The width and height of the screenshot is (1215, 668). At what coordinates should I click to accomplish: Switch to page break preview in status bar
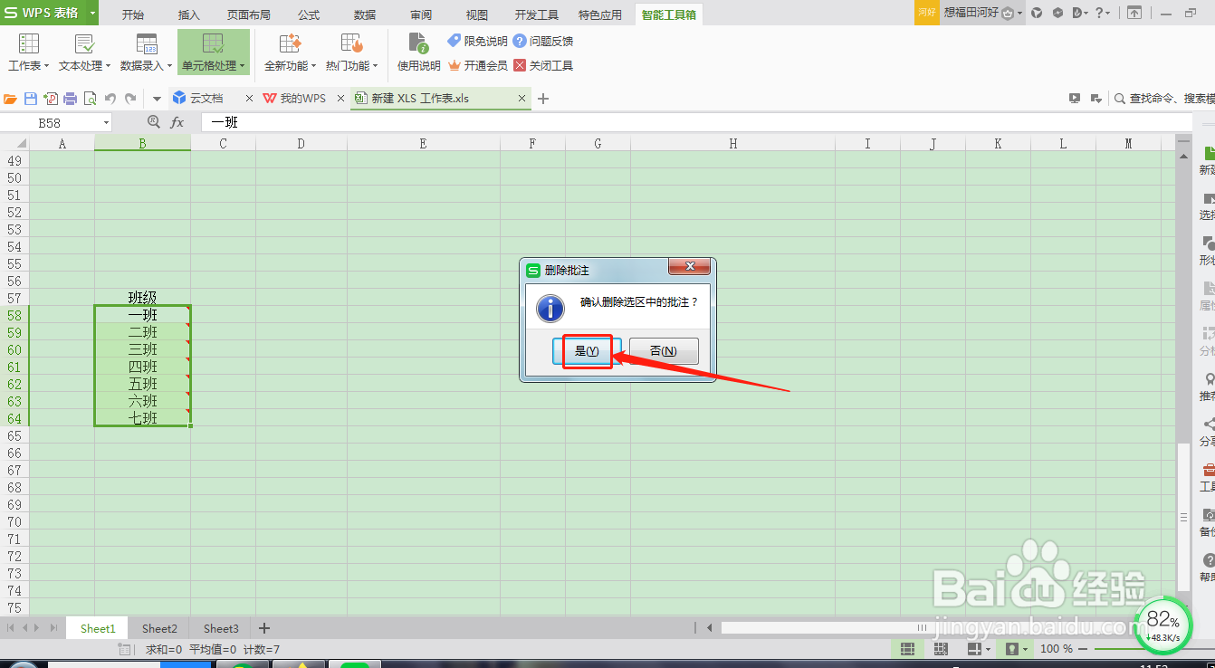[941, 649]
